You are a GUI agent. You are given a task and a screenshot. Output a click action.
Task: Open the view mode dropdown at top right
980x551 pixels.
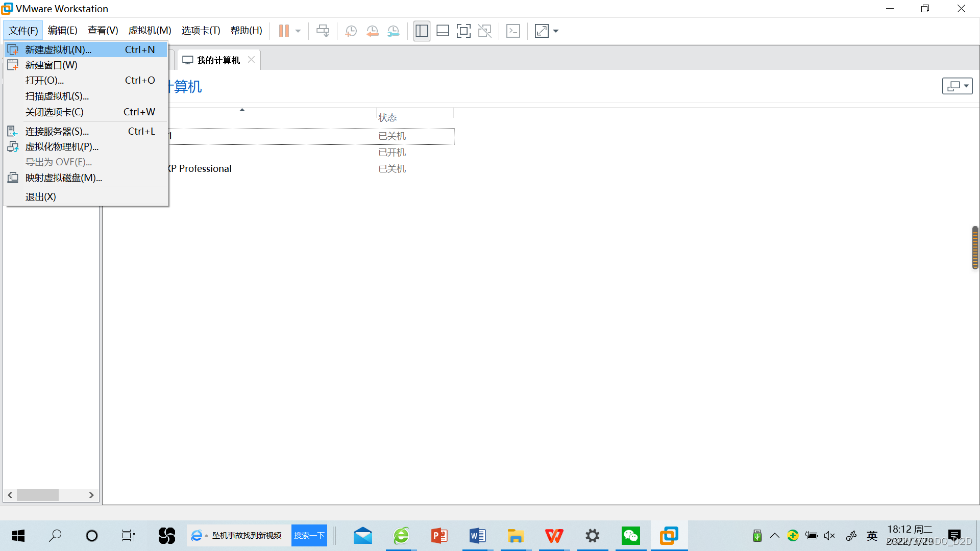957,86
